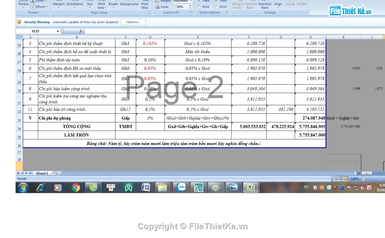Open the Effects theme dropdown
The image size is (385, 238).
click(40, 7)
